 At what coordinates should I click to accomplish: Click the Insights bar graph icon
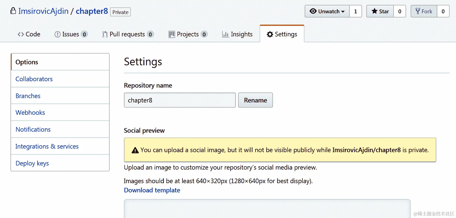pos(225,34)
